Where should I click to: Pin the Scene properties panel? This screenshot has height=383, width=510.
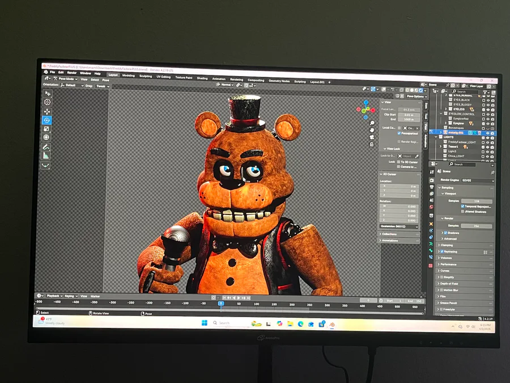492,172
